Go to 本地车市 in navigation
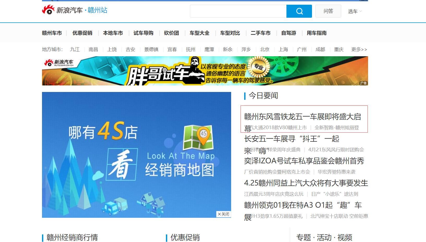Image resolution: width=426 pixels, height=242 pixels. pyautogui.click(x=113, y=33)
